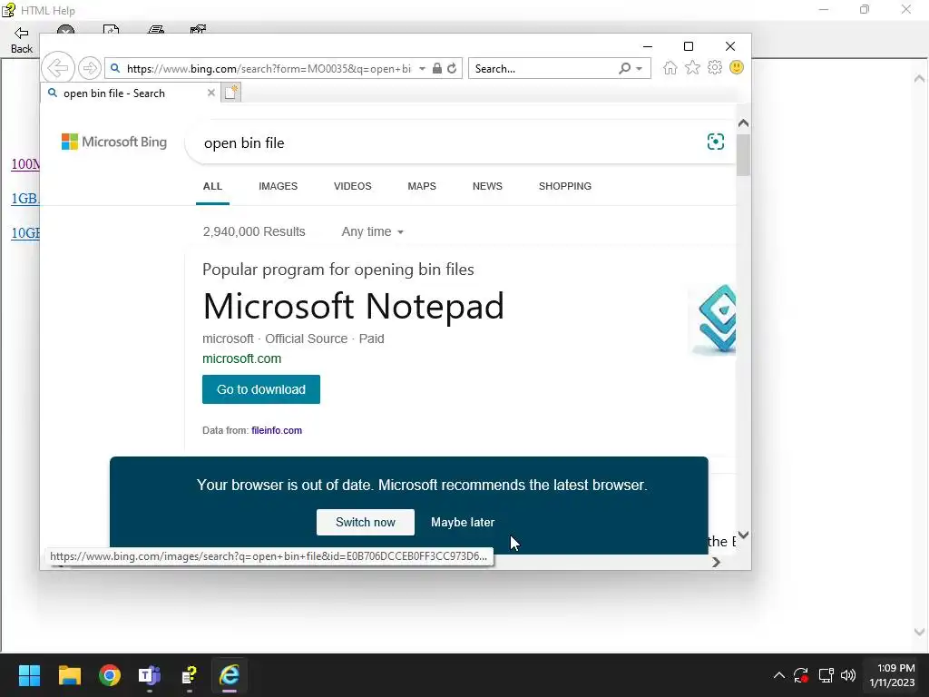Choose 'Maybe later' in the banner

pyautogui.click(x=463, y=522)
